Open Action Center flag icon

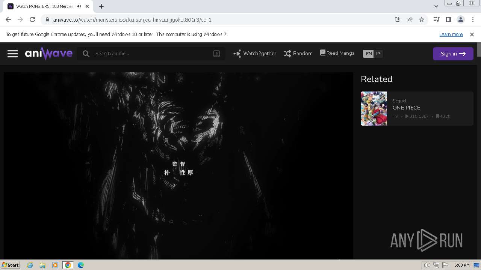pos(445,265)
